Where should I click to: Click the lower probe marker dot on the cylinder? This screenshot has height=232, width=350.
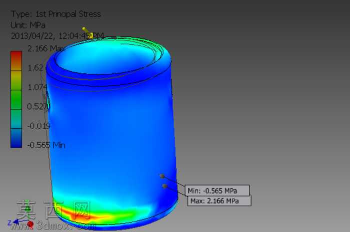(165, 186)
